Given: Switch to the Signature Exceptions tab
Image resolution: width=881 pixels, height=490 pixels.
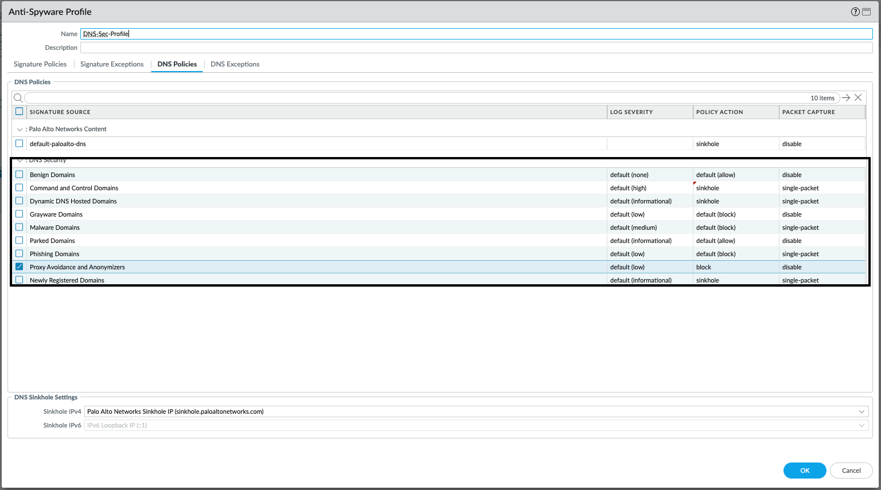Looking at the screenshot, I should [x=112, y=64].
